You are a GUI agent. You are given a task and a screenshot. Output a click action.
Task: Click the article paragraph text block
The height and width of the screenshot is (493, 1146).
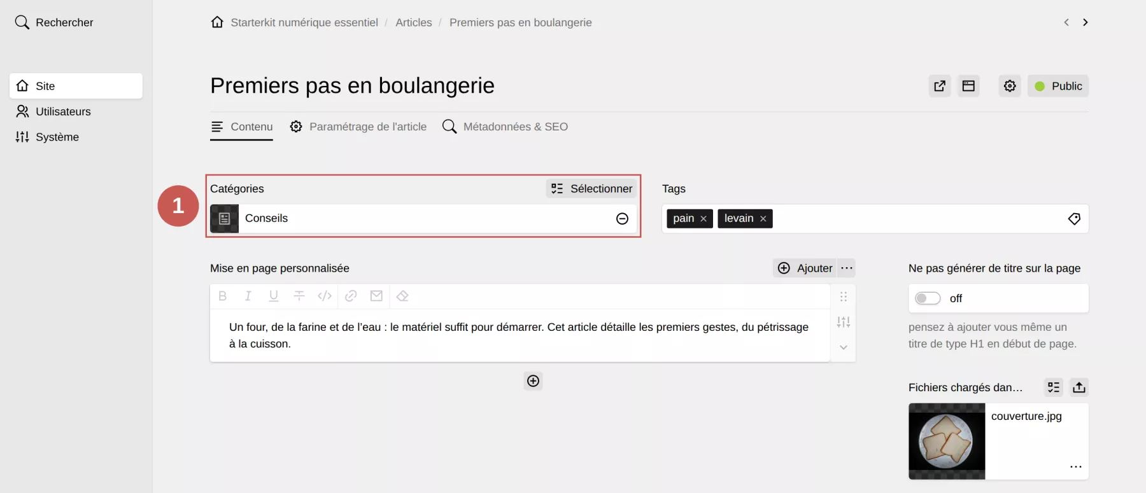[x=520, y=335]
